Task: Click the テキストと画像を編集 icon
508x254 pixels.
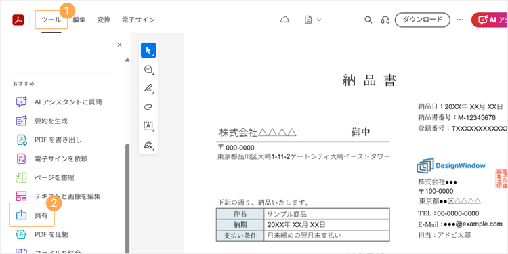Action: 22,196
